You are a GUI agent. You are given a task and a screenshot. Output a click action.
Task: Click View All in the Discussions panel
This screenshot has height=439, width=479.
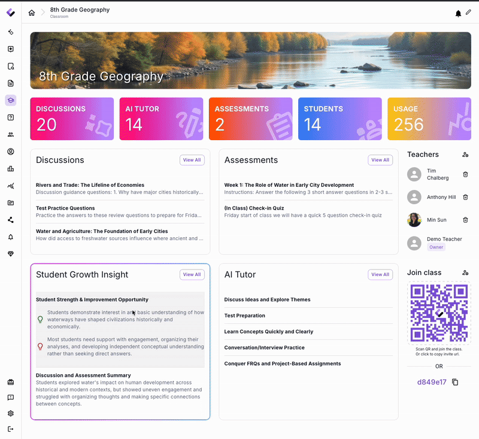click(192, 160)
